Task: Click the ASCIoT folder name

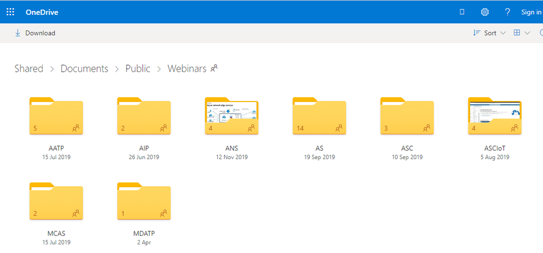Action: pos(495,148)
